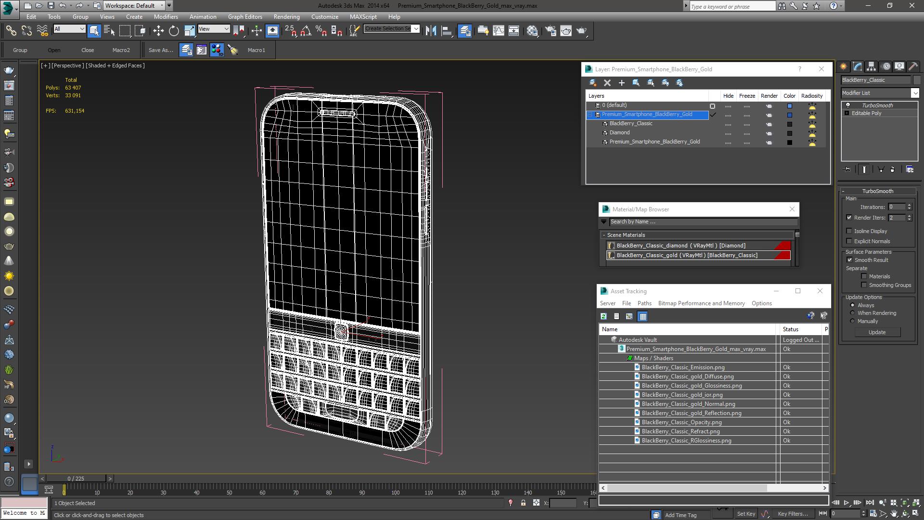Click the time slider 0 / 225 handle

[76, 479]
